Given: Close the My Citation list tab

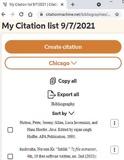Looking at the screenshot, I should pyautogui.click(x=62, y=4).
